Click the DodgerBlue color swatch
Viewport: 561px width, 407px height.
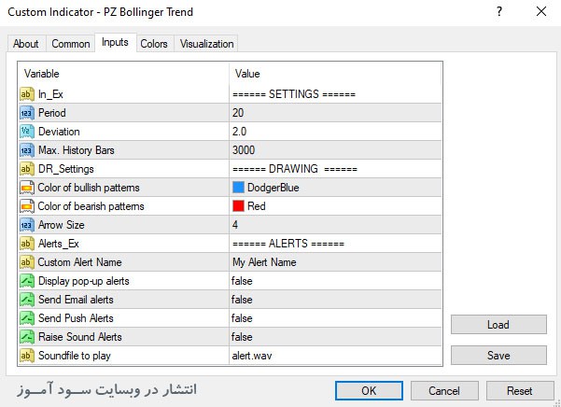click(239, 188)
